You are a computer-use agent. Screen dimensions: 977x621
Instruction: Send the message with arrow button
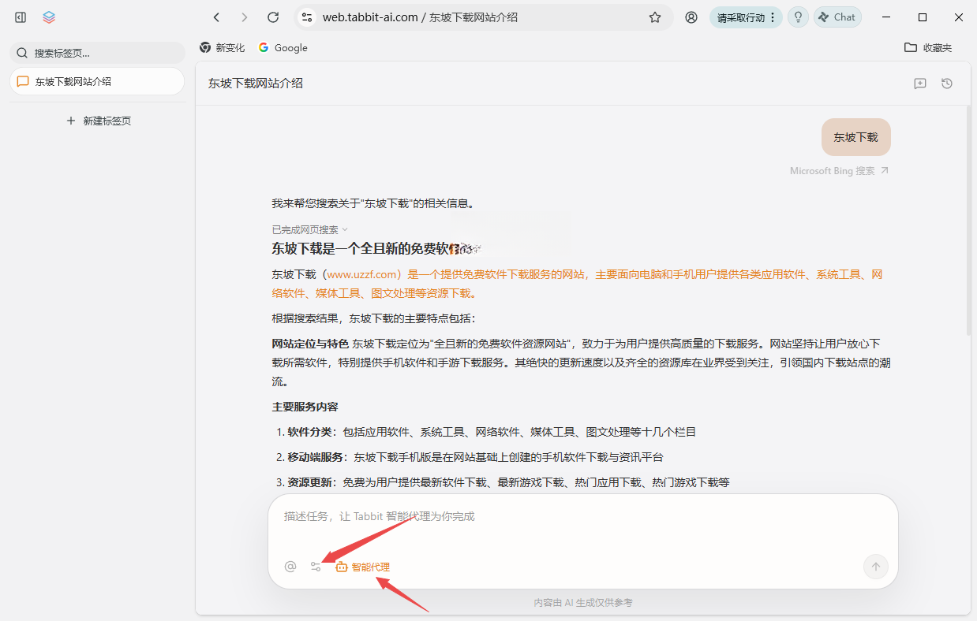876,566
